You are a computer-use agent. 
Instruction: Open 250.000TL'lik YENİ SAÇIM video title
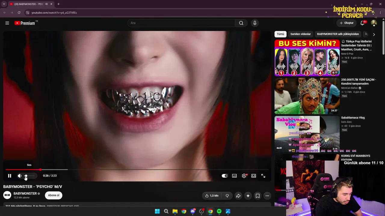click(359, 82)
